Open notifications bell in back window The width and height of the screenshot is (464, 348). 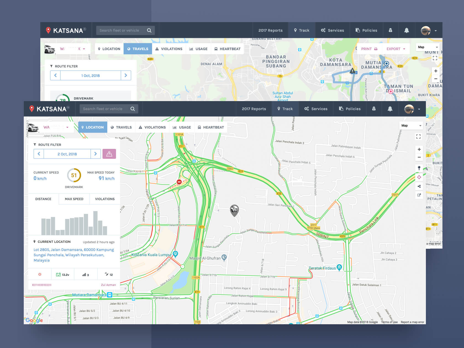[x=407, y=30]
